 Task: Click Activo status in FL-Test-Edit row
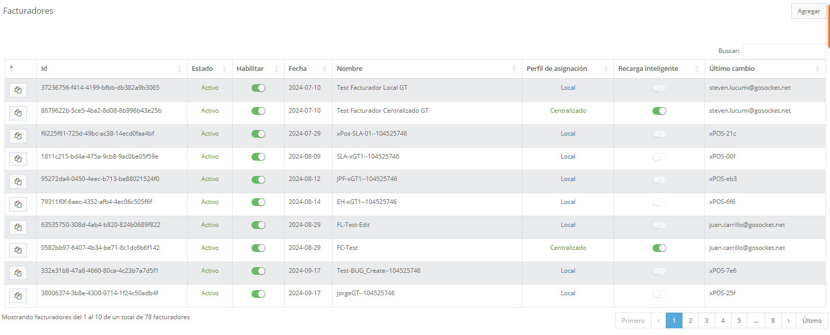coord(210,225)
